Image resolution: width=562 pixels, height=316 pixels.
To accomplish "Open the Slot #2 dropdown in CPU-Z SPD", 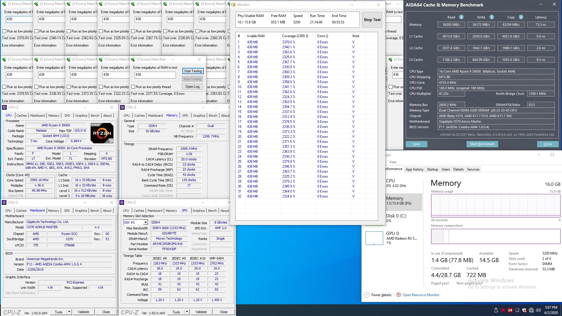I will pyautogui.click(x=145, y=222).
